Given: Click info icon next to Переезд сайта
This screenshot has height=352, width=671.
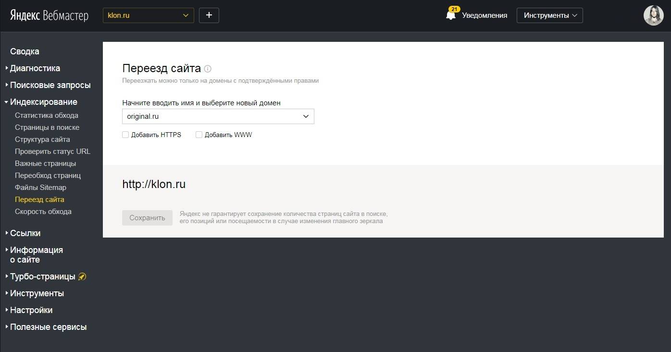Looking at the screenshot, I should [x=208, y=69].
